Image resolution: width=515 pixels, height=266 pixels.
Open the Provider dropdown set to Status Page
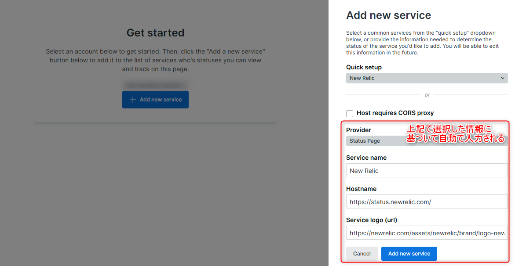[427, 141]
